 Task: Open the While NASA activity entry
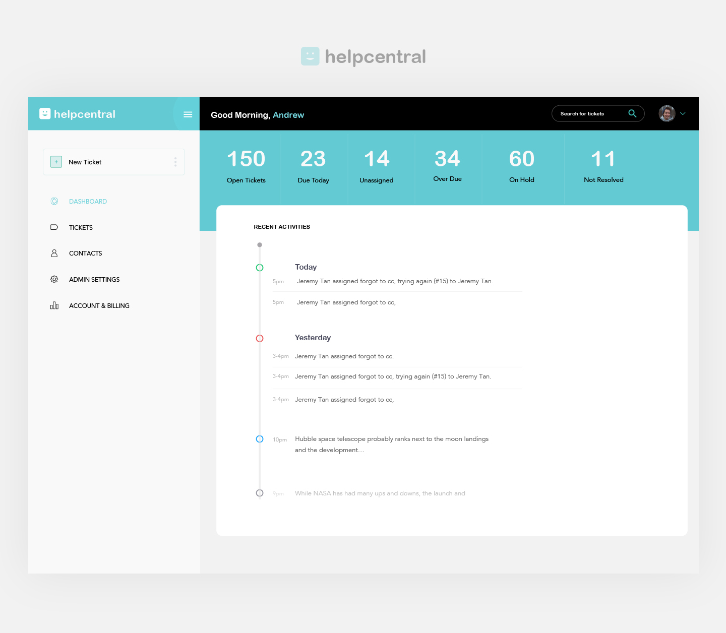click(380, 493)
